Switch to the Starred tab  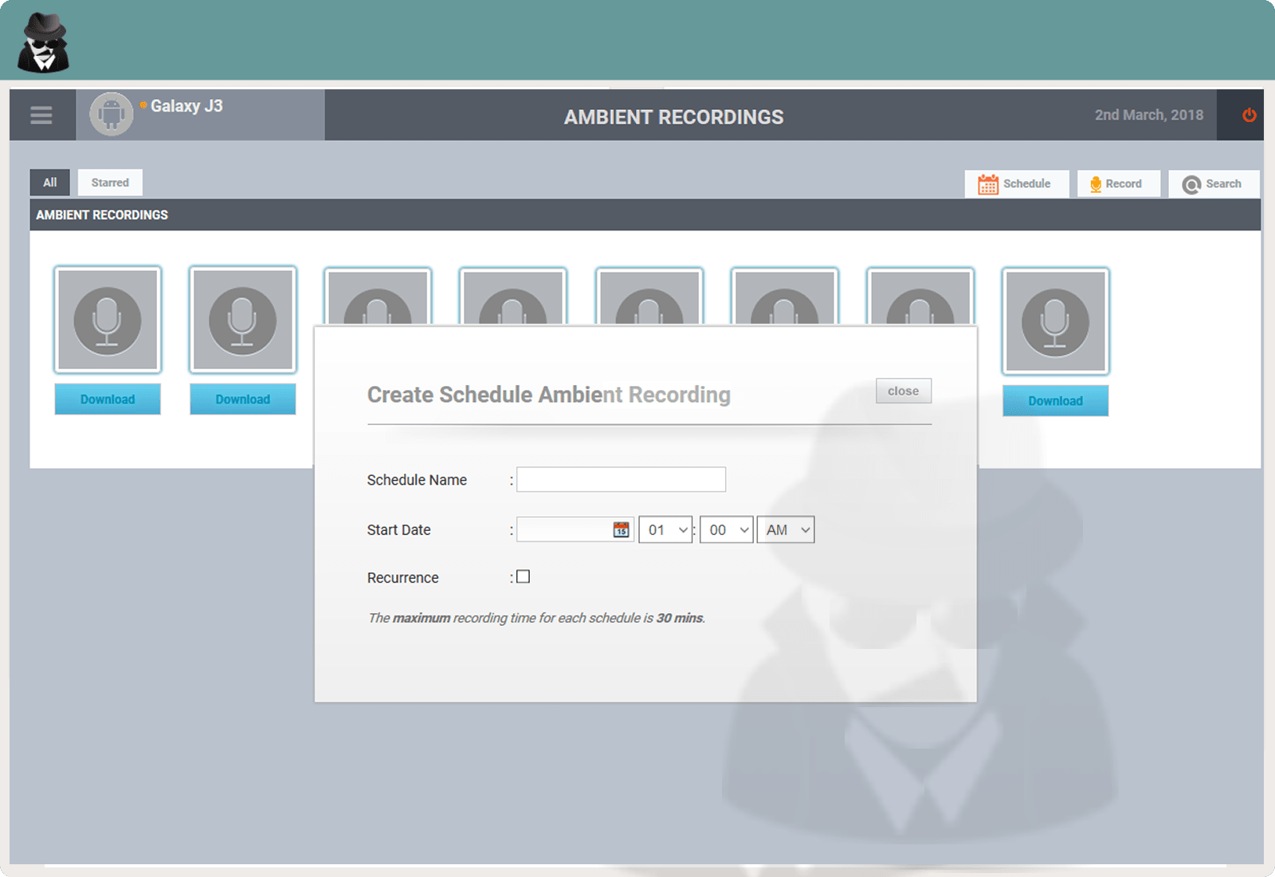coord(110,183)
